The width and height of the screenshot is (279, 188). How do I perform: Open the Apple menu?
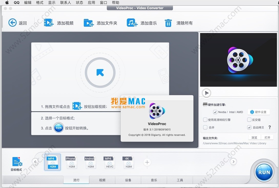(x=7, y=3)
